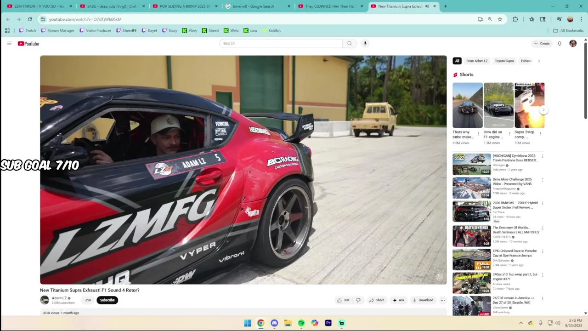The width and height of the screenshot is (588, 331).
Task: Select the All filter chip
Action: (x=457, y=61)
